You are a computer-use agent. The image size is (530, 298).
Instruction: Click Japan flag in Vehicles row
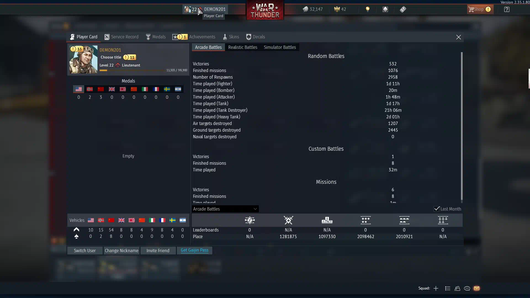(x=132, y=220)
